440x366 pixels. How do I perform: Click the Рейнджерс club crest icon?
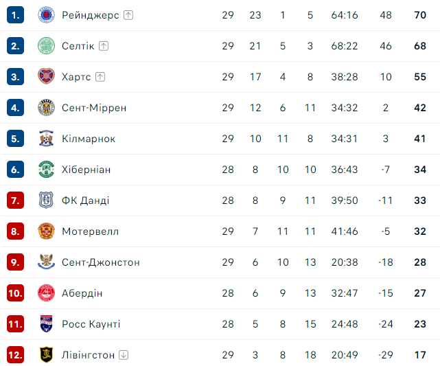tap(45, 15)
